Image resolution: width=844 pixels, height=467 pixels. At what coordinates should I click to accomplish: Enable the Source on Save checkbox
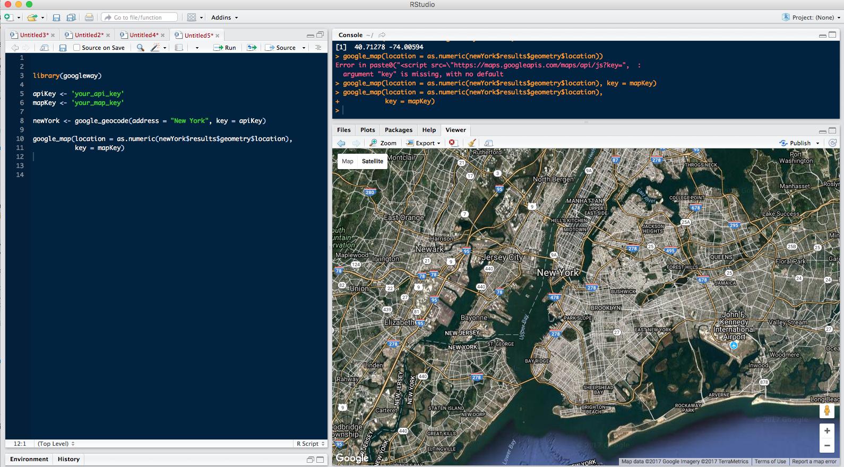pyautogui.click(x=77, y=48)
